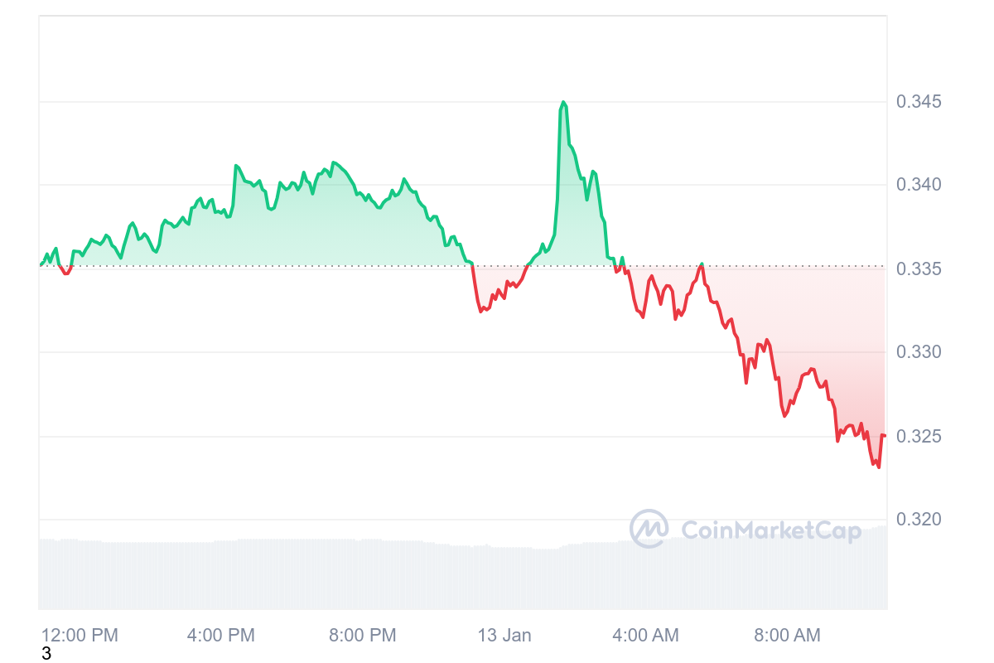The height and width of the screenshot is (663, 994).
Task: Click the 0.320 price axis label
Action: point(919,520)
